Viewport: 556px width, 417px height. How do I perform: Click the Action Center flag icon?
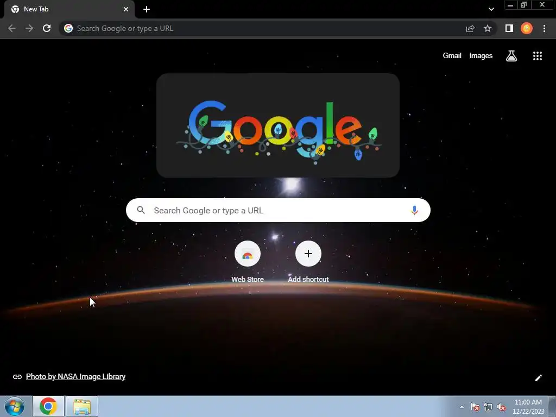[x=475, y=407]
